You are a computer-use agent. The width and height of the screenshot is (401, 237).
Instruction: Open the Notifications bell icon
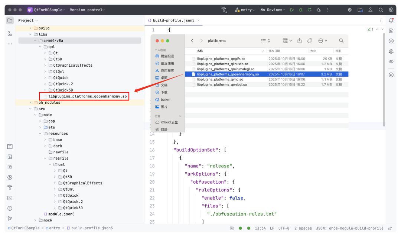click(391, 20)
